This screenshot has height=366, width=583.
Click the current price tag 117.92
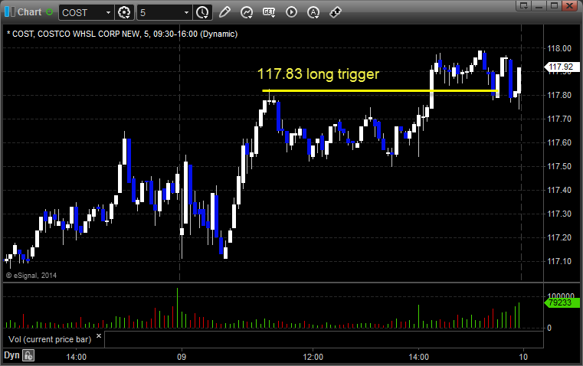point(562,67)
